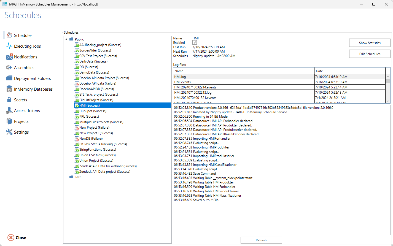
Task: Click the Edit Schedules button
Action: pyautogui.click(x=370, y=54)
